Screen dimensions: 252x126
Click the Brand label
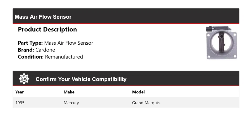tap(26, 50)
